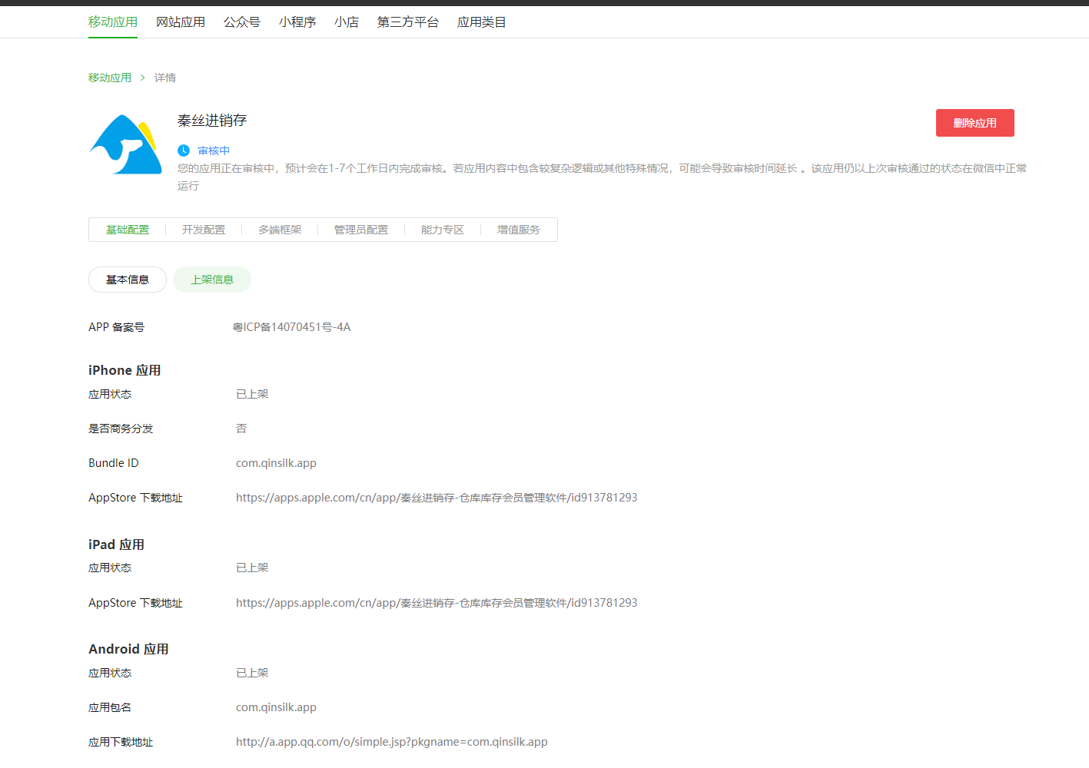Go to the 能力专区 sub-tab

[443, 230]
